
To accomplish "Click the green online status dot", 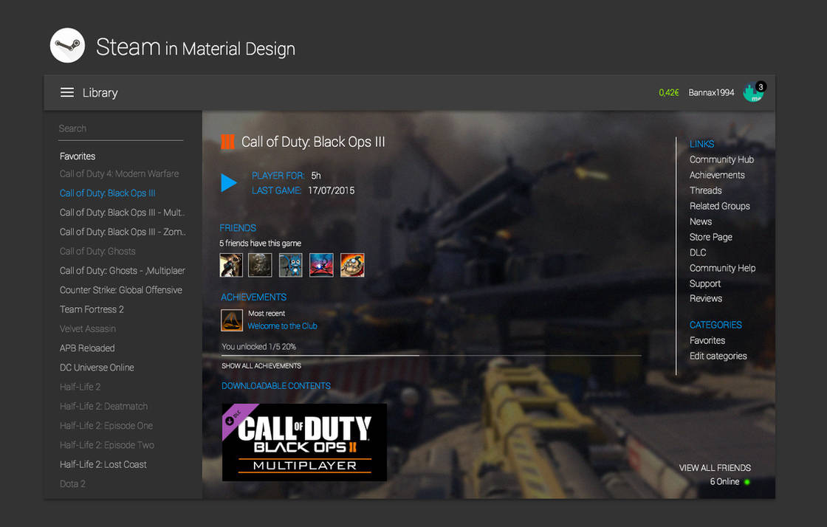I will [x=747, y=482].
